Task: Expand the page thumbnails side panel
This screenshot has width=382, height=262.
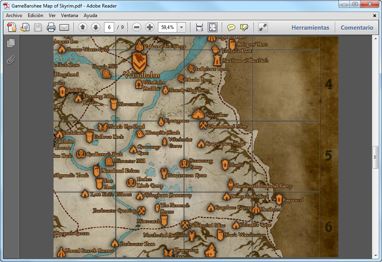Action: 11,43
